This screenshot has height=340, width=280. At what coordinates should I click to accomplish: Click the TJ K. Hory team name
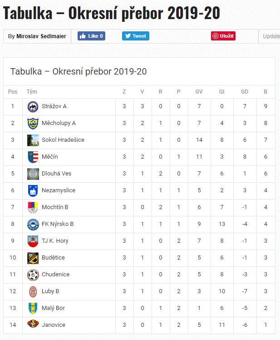[x=55, y=241]
